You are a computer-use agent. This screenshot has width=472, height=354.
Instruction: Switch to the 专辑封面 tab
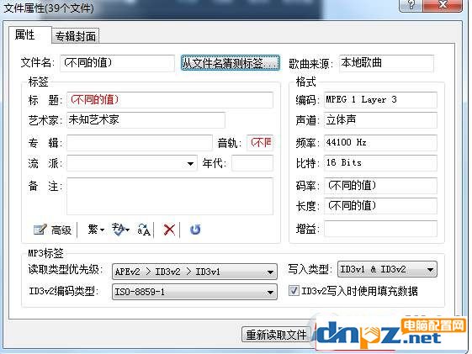pos(75,36)
